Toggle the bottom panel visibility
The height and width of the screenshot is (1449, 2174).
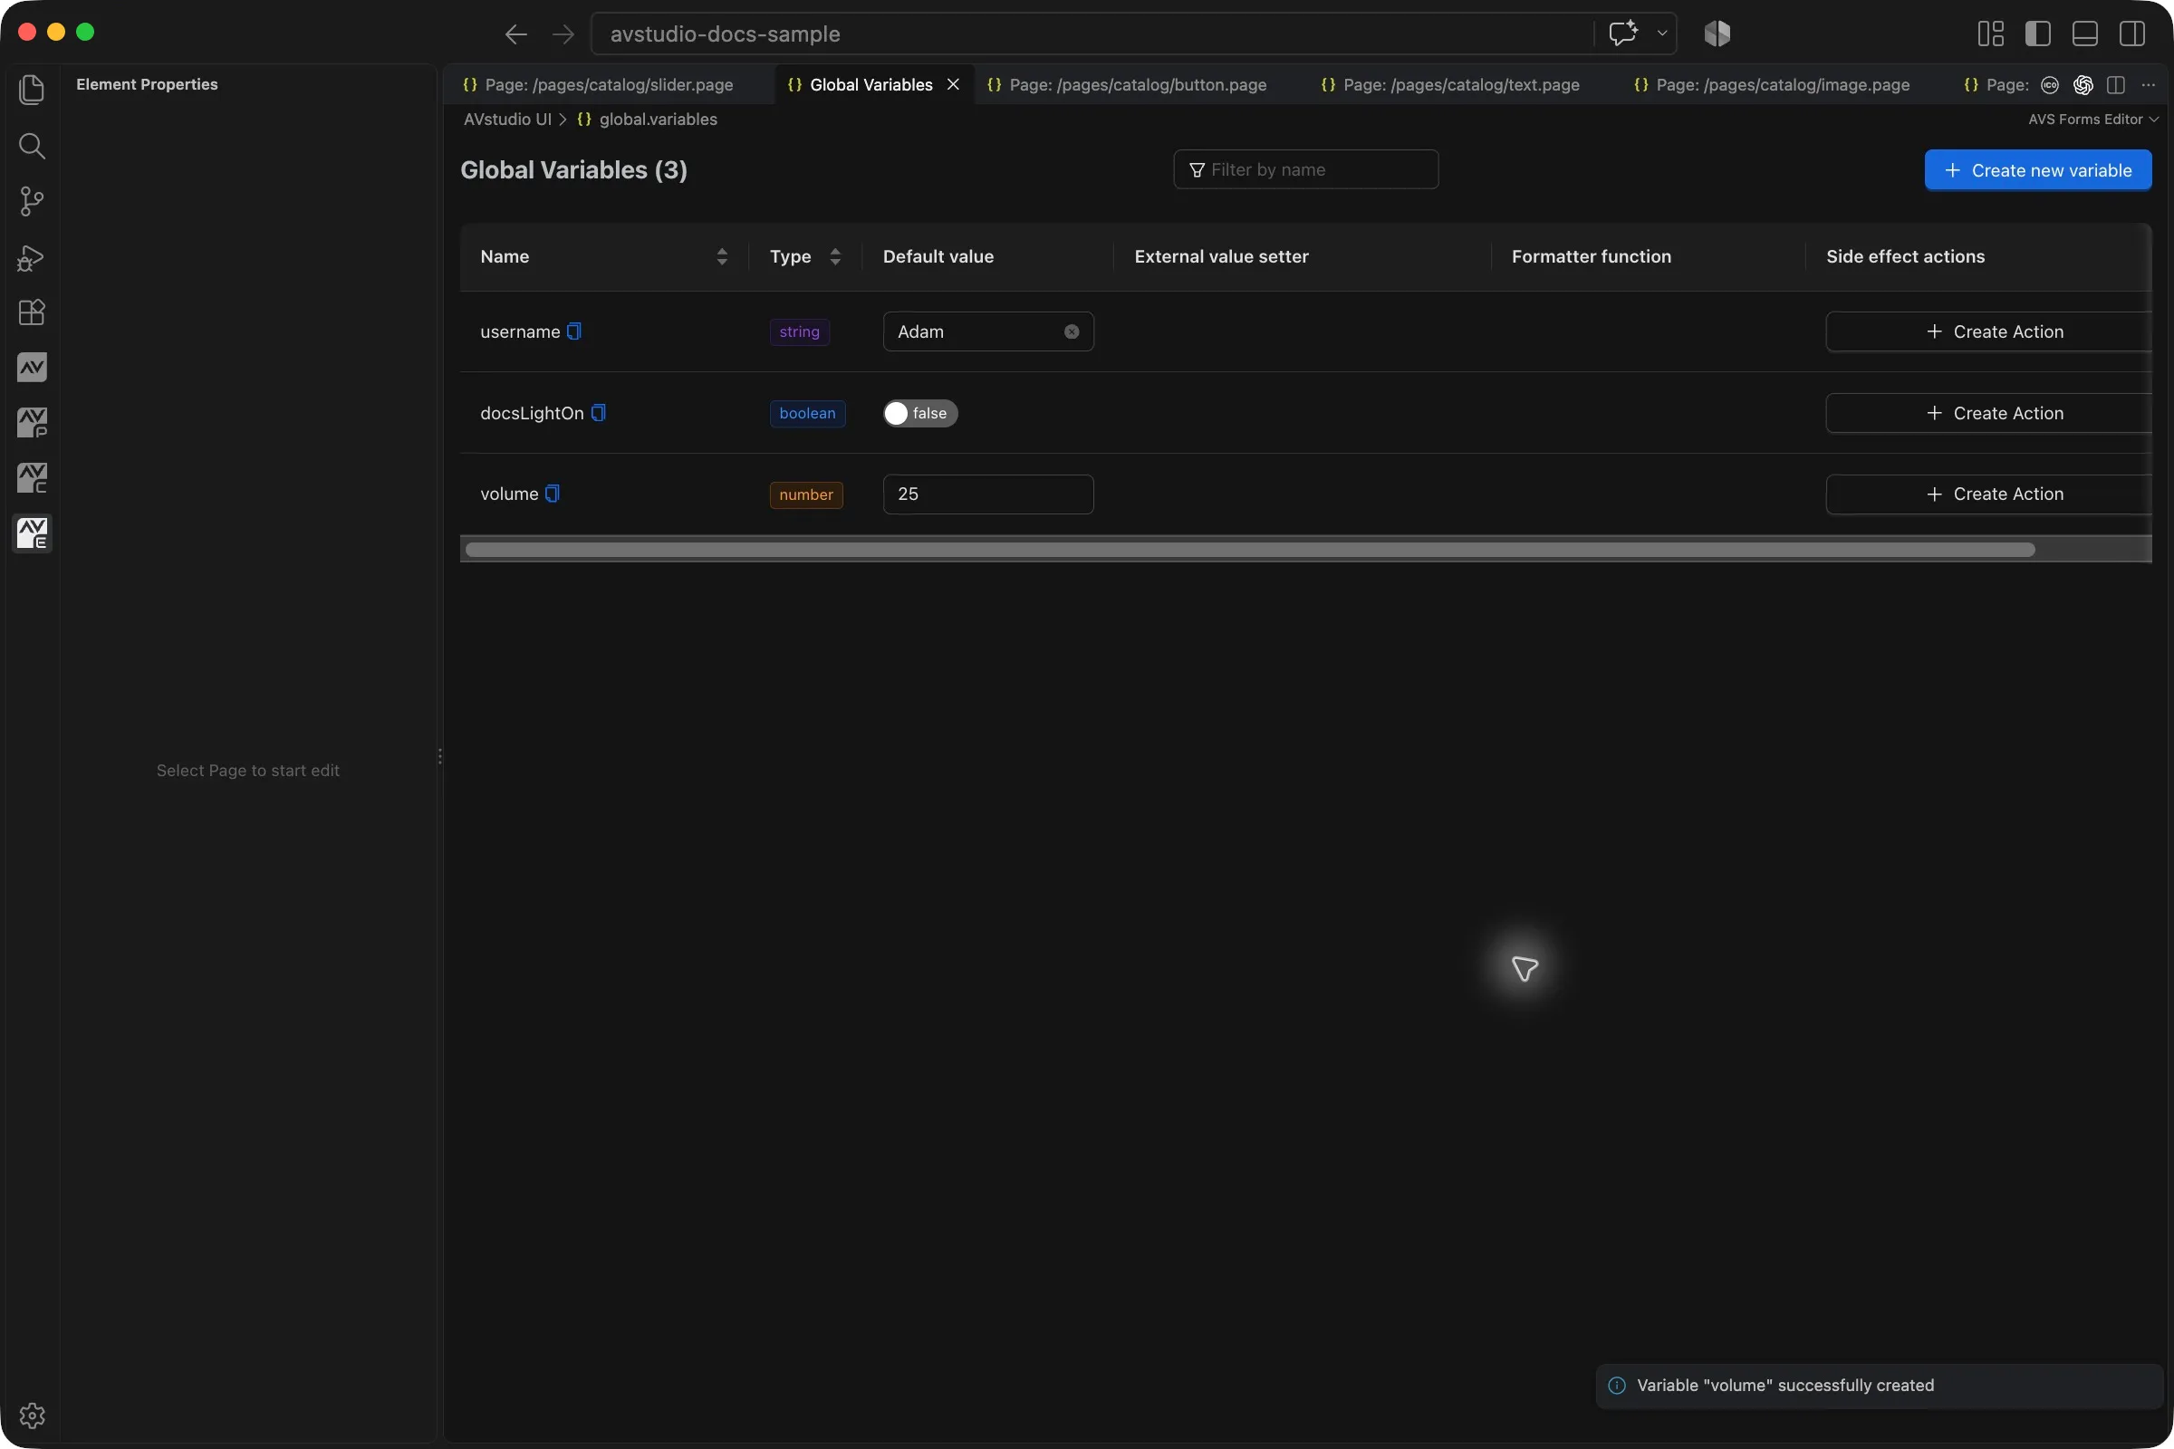point(2084,34)
